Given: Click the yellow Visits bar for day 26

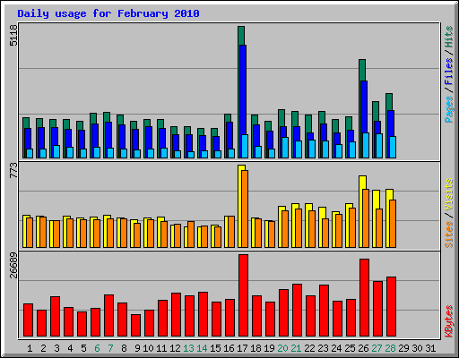Looking at the screenshot, I should pos(361,212).
